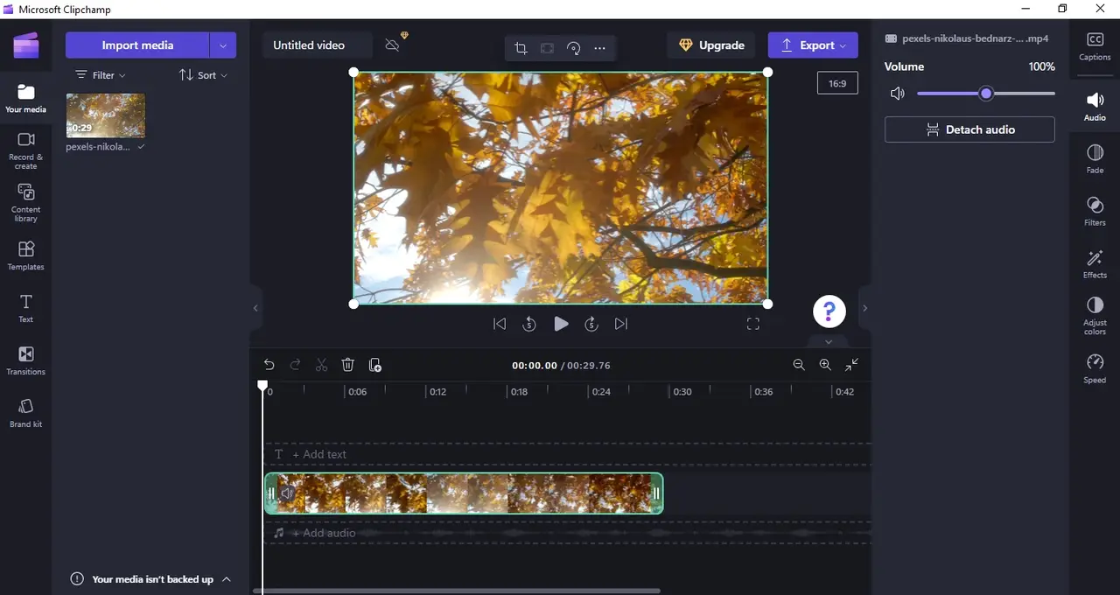Undo the last action

(x=269, y=365)
